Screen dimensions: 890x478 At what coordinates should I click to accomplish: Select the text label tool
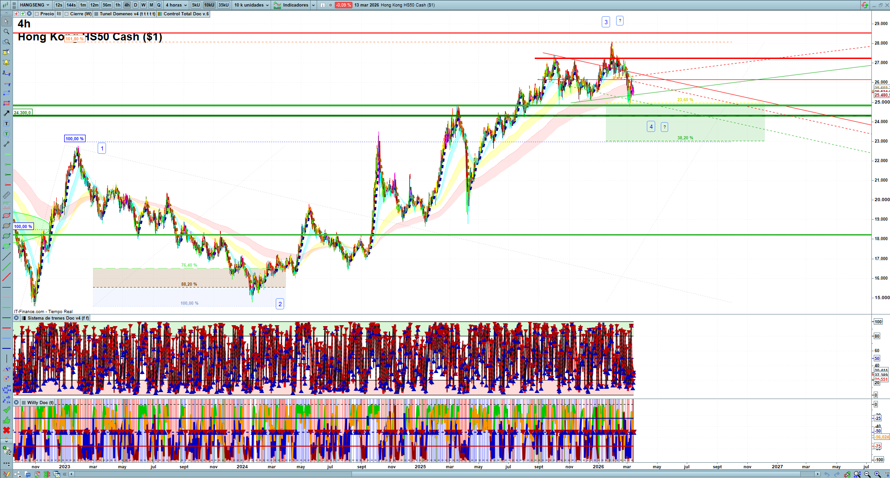7,124
